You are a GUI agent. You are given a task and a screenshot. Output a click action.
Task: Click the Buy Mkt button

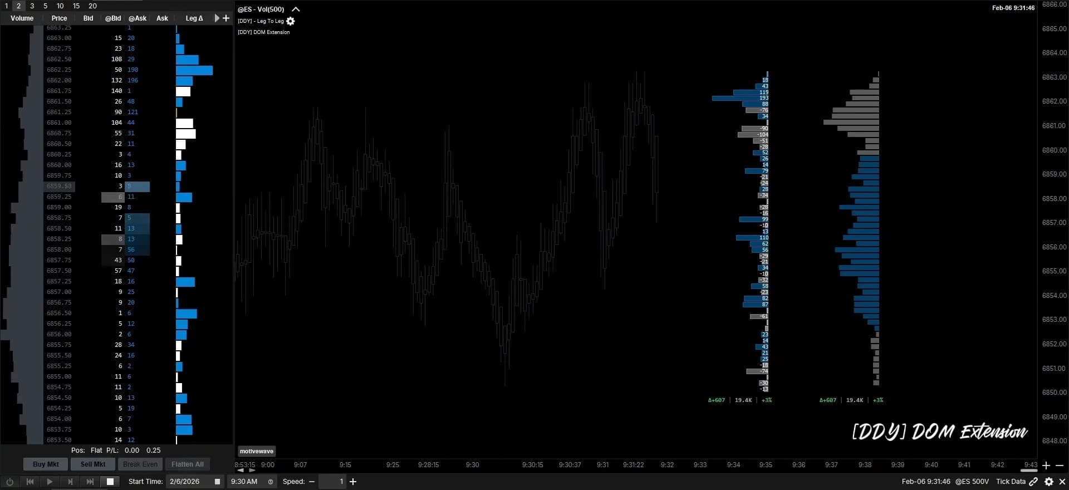tap(46, 464)
